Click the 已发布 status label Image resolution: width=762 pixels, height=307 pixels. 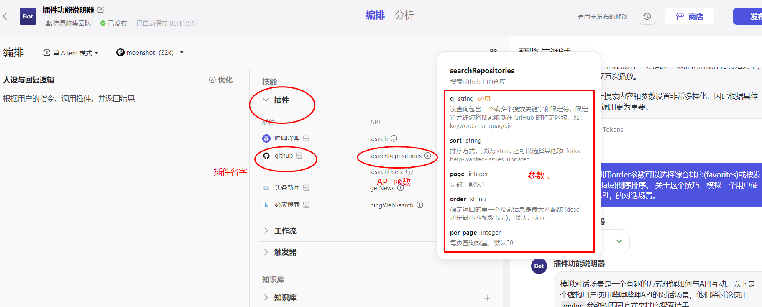point(113,23)
